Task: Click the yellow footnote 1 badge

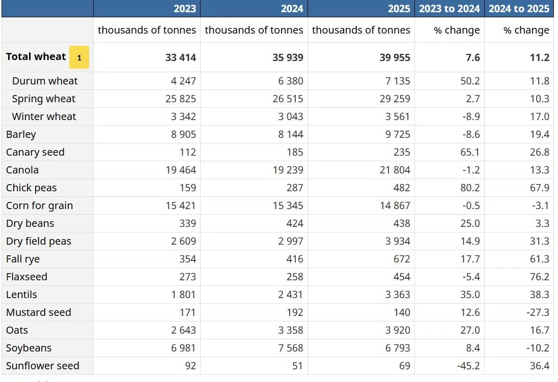Action: click(79, 57)
